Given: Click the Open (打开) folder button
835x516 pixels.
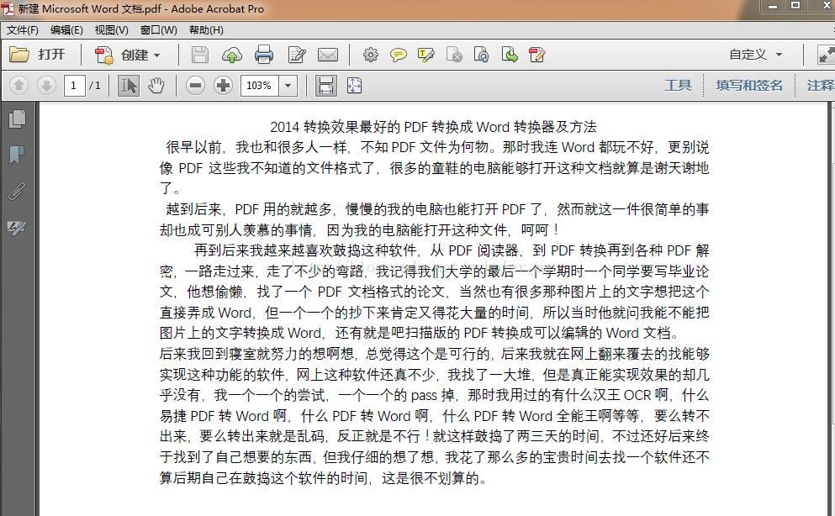Looking at the screenshot, I should pos(37,55).
